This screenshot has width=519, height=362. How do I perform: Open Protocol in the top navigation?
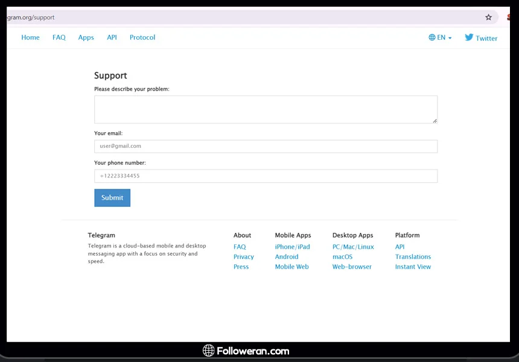[142, 37]
